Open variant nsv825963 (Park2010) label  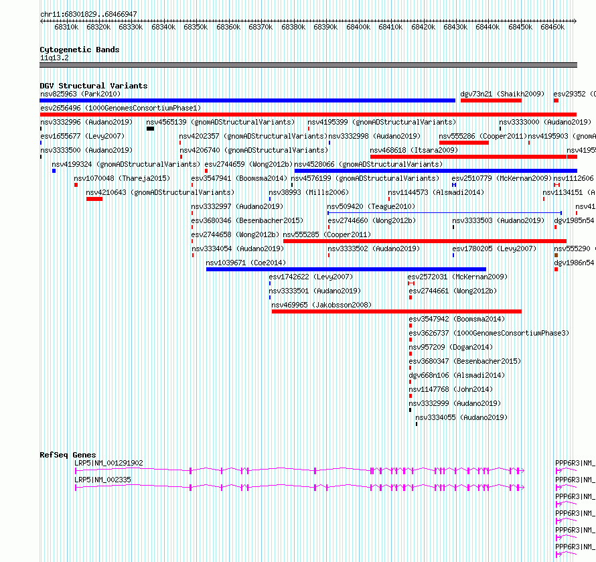pos(80,94)
